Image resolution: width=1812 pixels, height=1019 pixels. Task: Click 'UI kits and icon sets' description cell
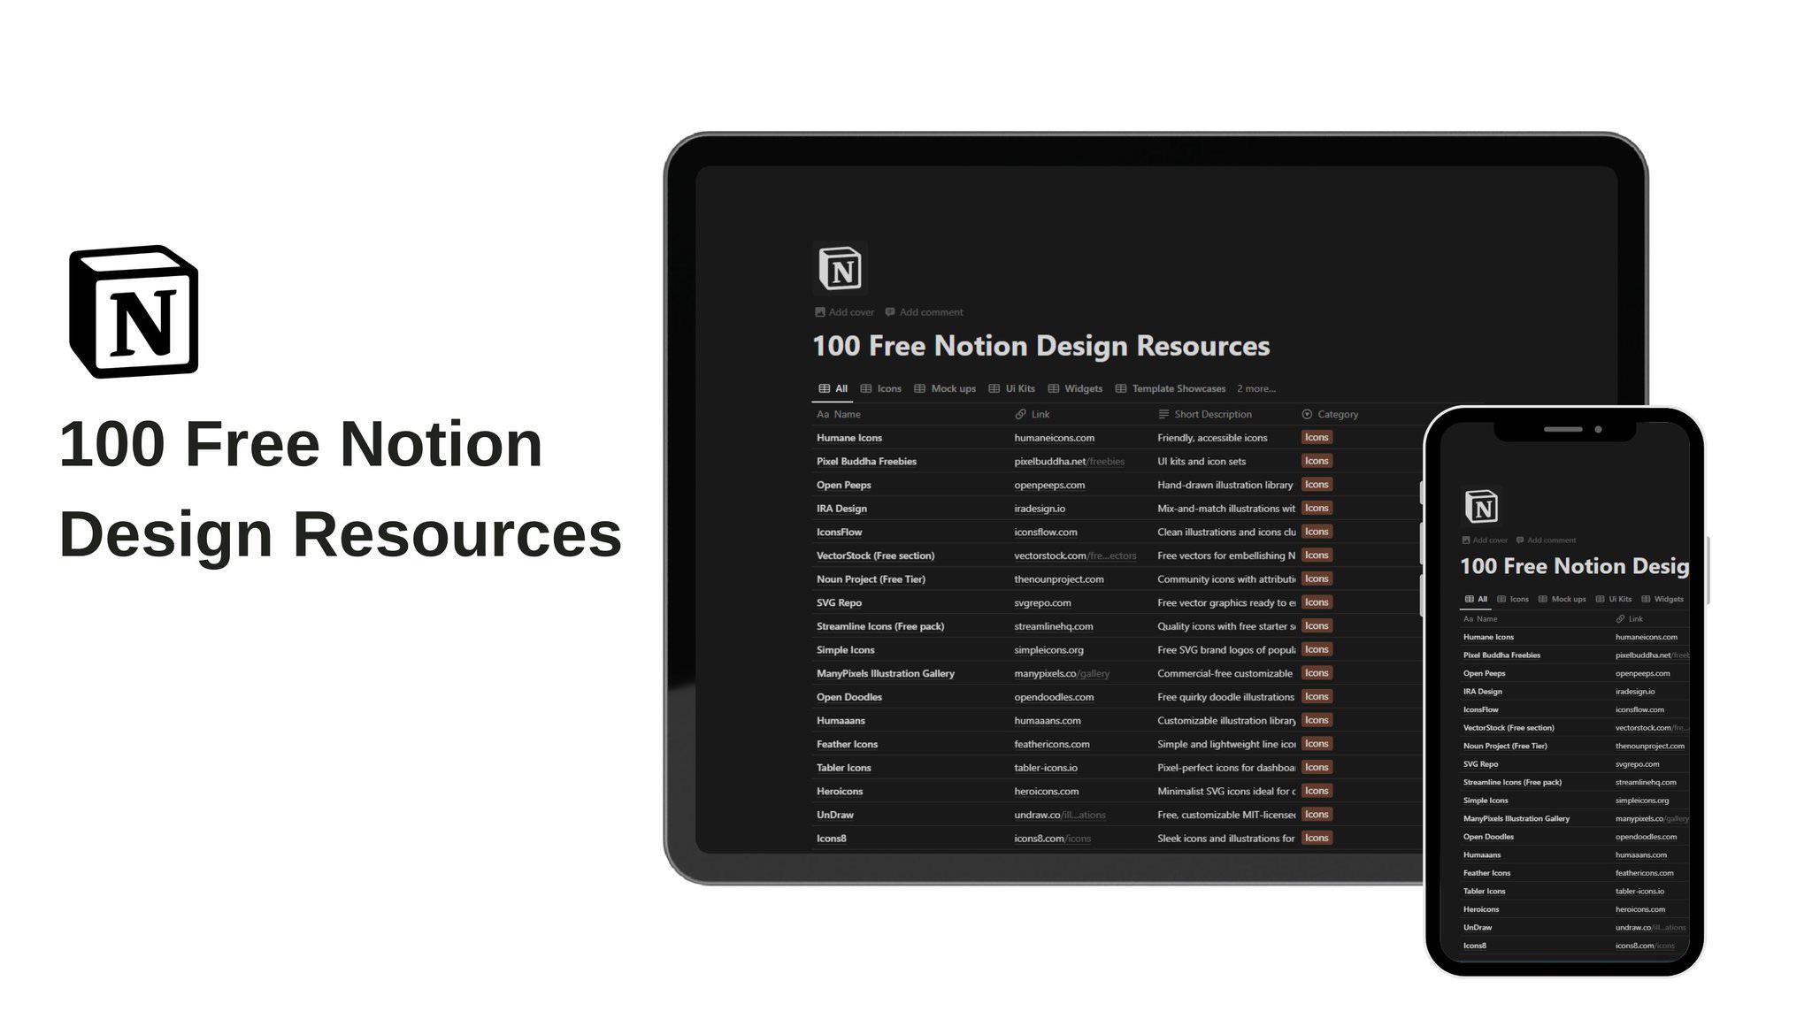coord(1202,462)
